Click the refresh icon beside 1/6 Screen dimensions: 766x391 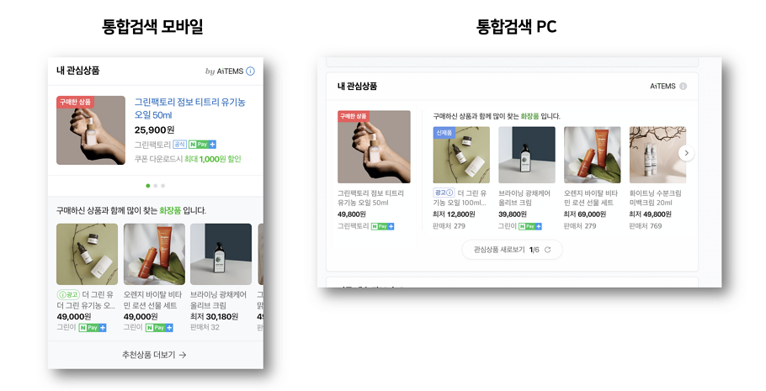tap(548, 250)
